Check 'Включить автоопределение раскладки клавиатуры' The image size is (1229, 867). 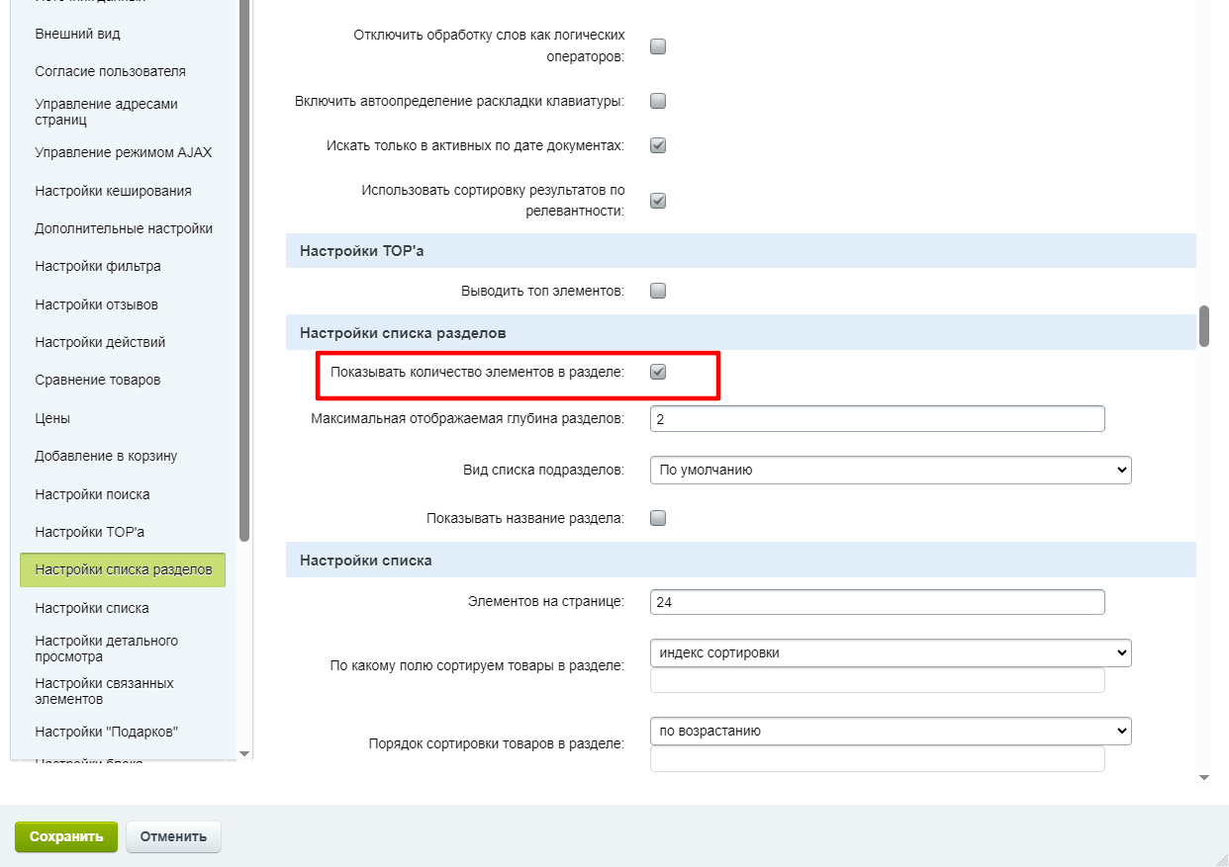[658, 101]
